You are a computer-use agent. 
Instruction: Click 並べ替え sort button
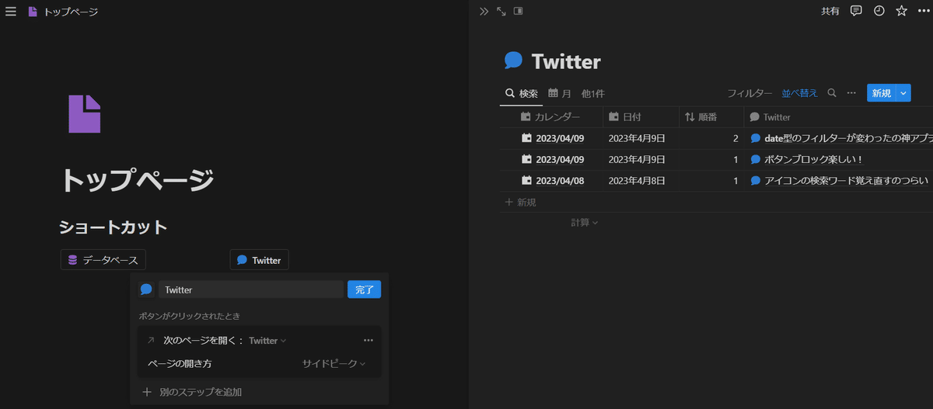[799, 93]
